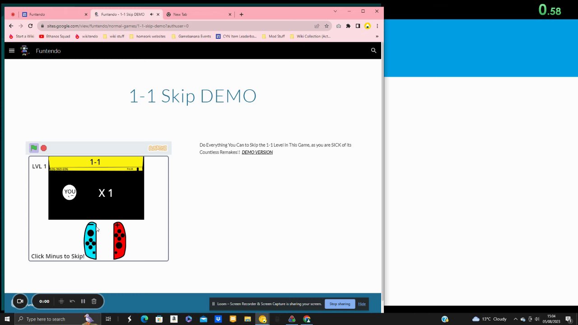Click the Loom drag grip dots
Screen dimensions: 578x325
(x=61, y=301)
